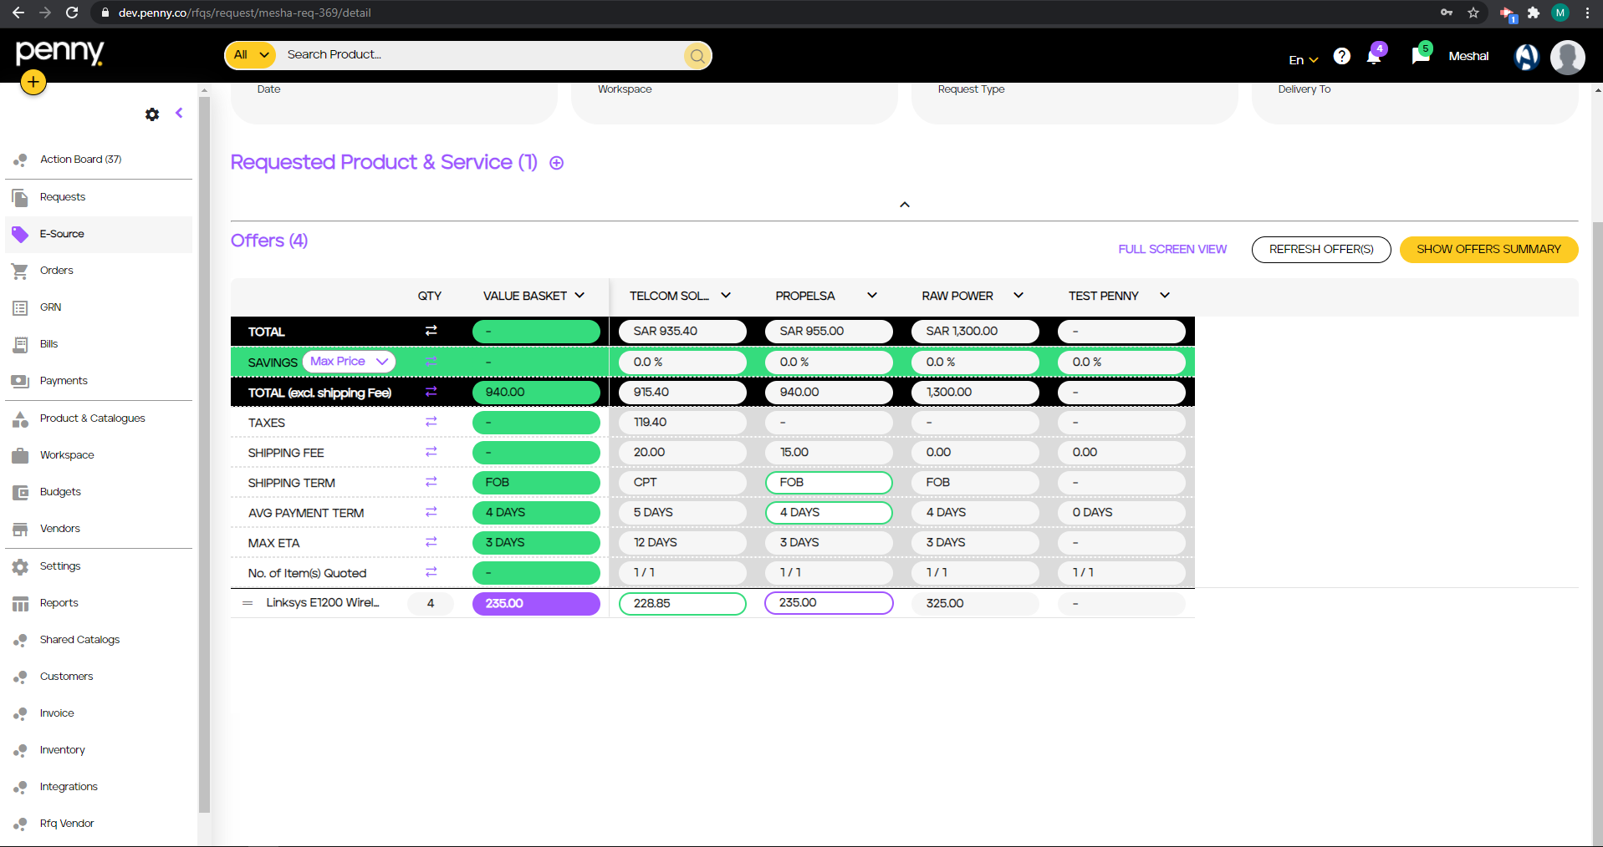Click swap arrows in AVG PAYMENT TERM row
1603x847 pixels.
pyautogui.click(x=431, y=512)
